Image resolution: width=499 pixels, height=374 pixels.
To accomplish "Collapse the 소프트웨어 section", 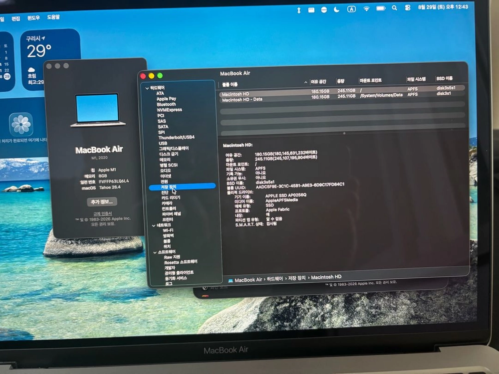I will point(155,252).
